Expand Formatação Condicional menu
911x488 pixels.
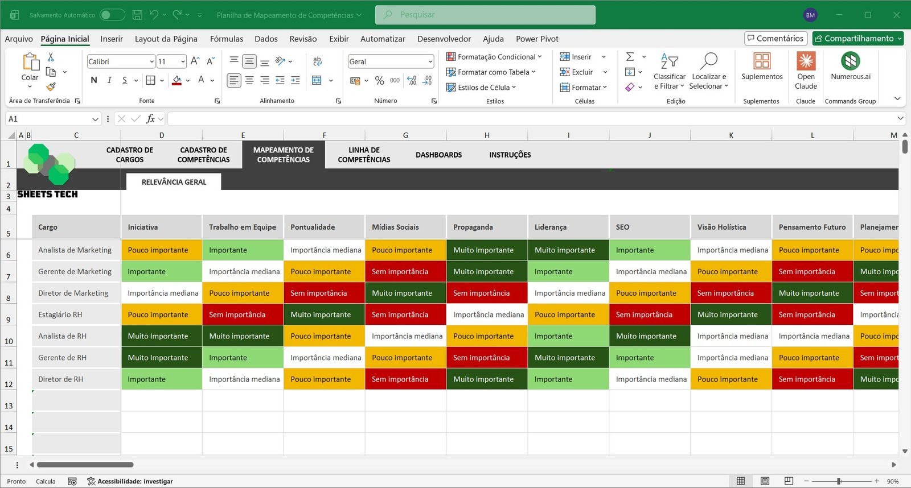pos(494,56)
